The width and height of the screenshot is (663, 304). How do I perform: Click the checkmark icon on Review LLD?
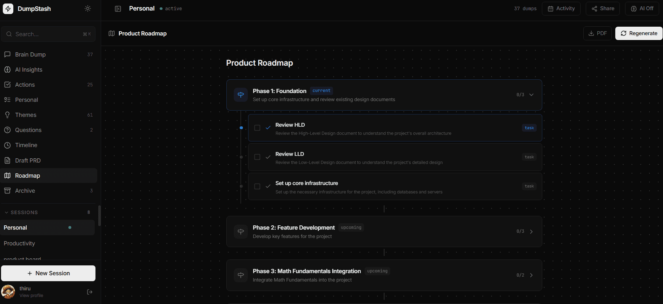click(268, 157)
